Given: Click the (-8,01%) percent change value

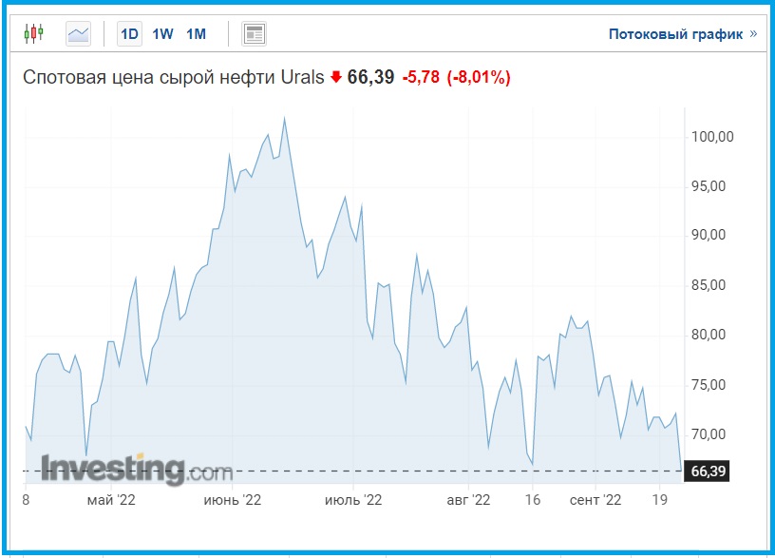Looking at the screenshot, I should 479,77.
